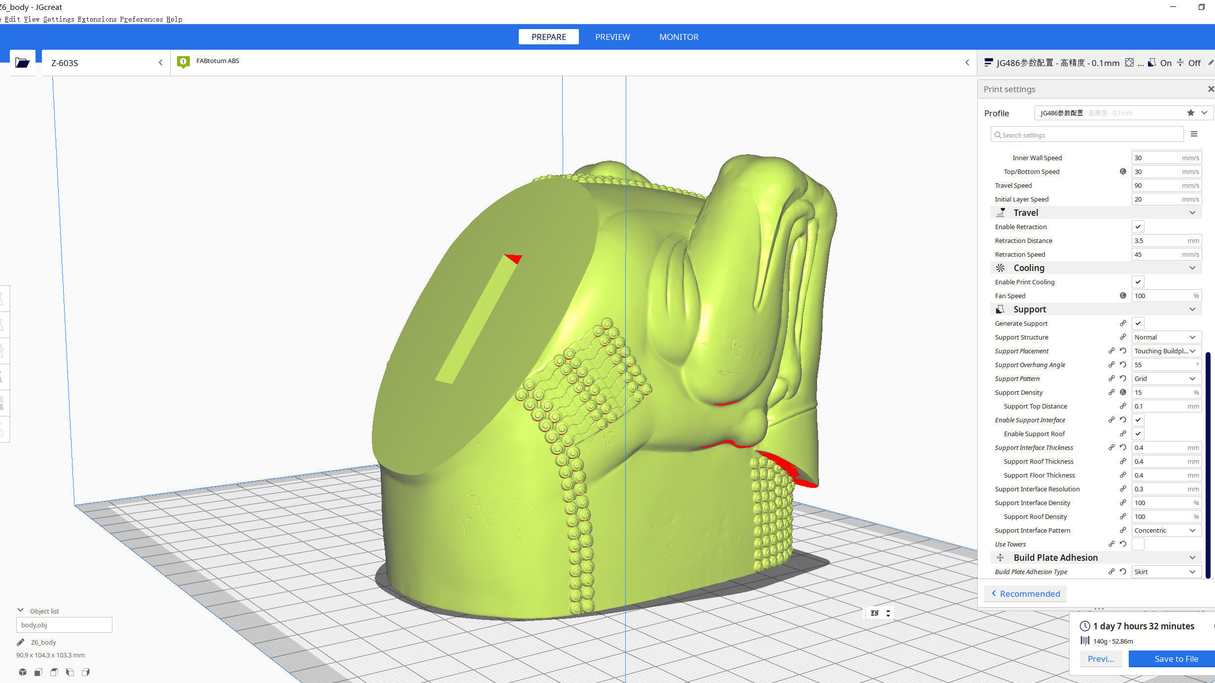Open the Profile selection dropdown
The height and width of the screenshot is (683, 1215).
click(1123, 113)
